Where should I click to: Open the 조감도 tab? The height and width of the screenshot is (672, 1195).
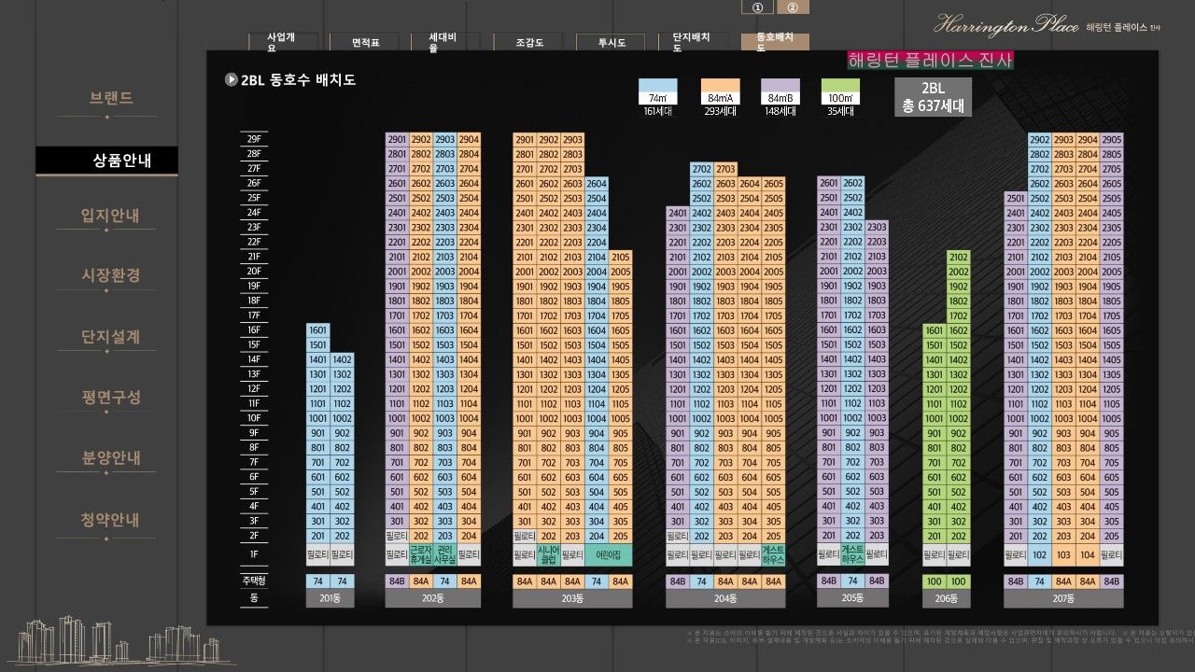point(527,42)
